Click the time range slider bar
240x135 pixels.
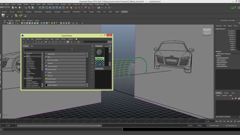coord(59,126)
